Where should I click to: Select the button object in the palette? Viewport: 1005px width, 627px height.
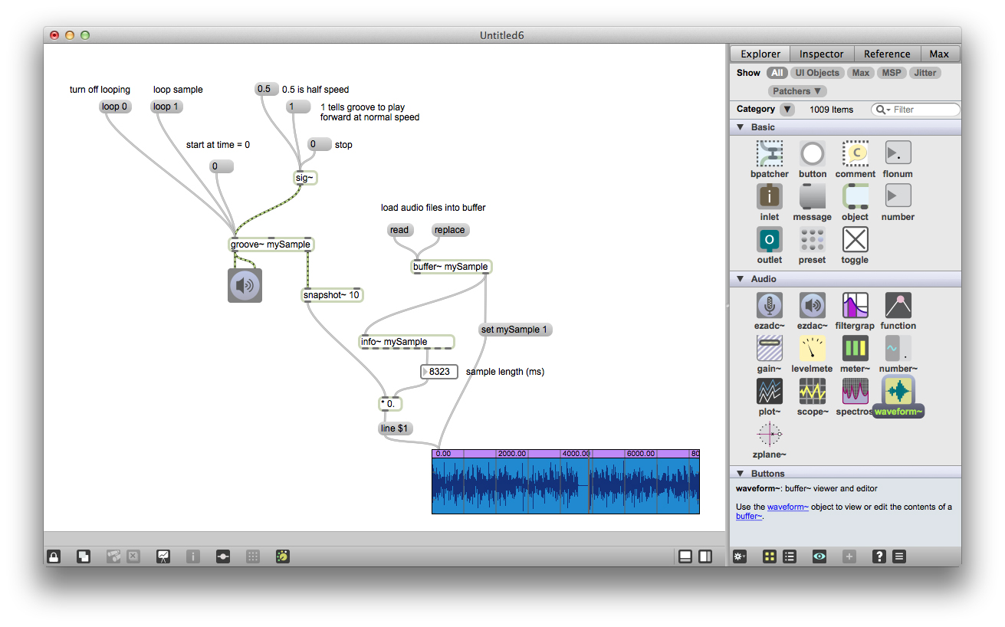click(813, 154)
